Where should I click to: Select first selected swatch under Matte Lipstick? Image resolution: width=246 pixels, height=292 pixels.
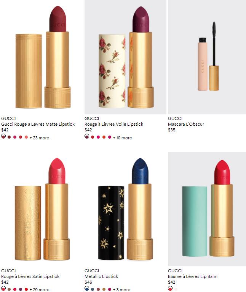pos(3,136)
